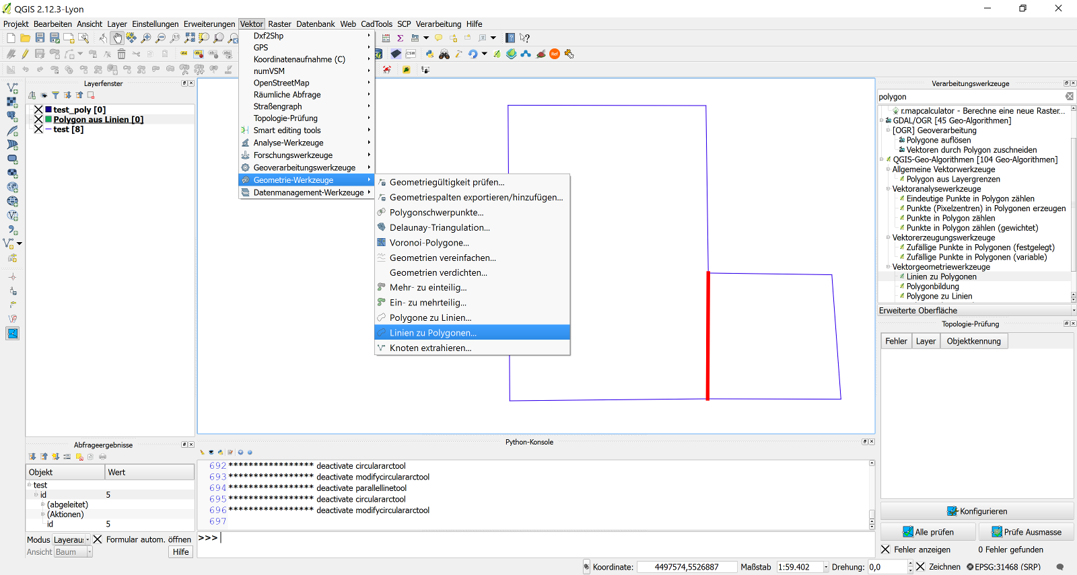This screenshot has height=575, width=1077.
Task: Click the binoculars search plugin icon
Action: pyautogui.click(x=444, y=54)
